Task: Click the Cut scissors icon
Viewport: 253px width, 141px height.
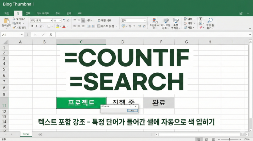Action: pyautogui.click(x=14, y=19)
